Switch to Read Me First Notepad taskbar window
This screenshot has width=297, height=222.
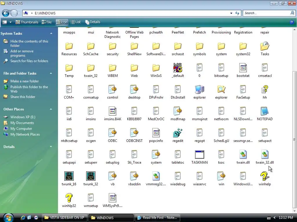(157, 218)
